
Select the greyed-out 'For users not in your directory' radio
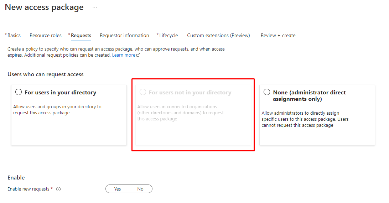click(143, 92)
